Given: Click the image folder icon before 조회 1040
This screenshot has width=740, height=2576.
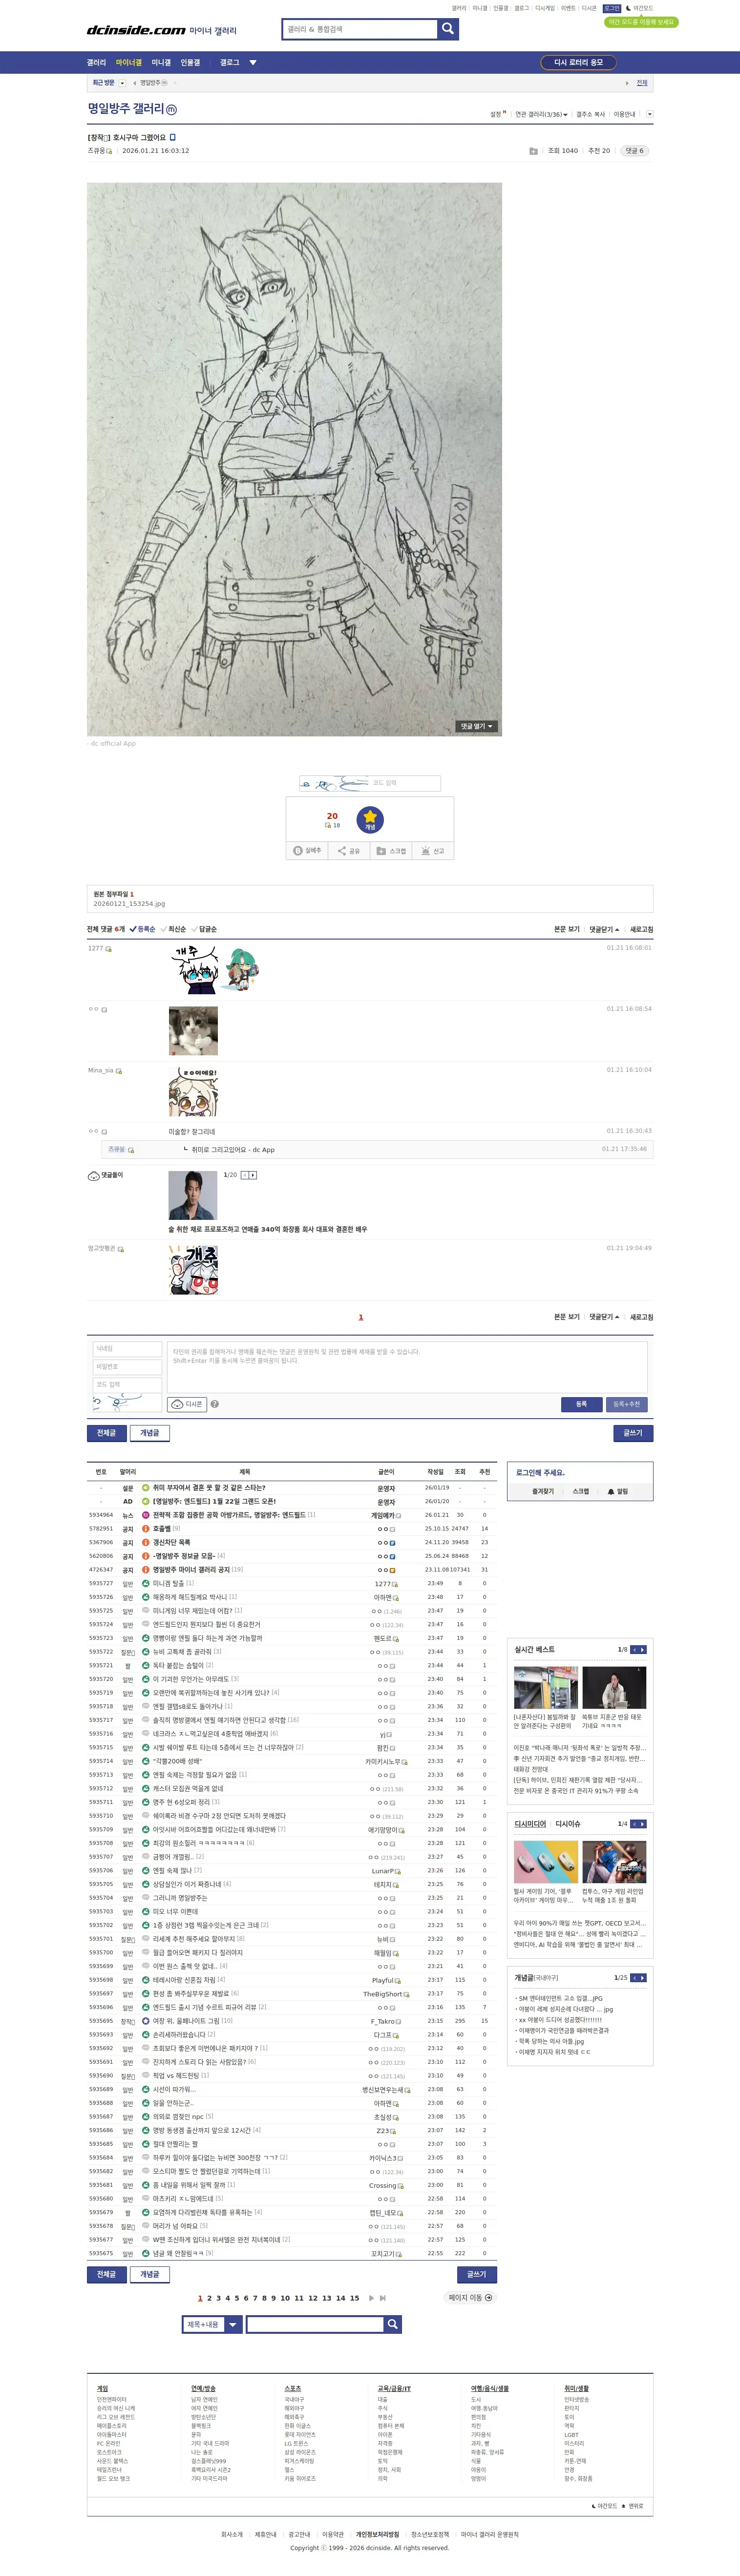Looking at the screenshot, I should coord(533,151).
